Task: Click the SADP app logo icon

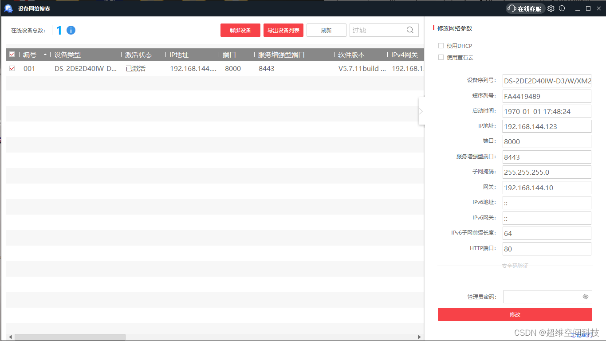Action: pyautogui.click(x=8, y=8)
